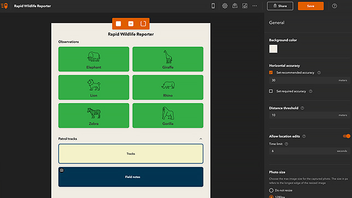
Task: Click the Share button
Action: (x=280, y=6)
